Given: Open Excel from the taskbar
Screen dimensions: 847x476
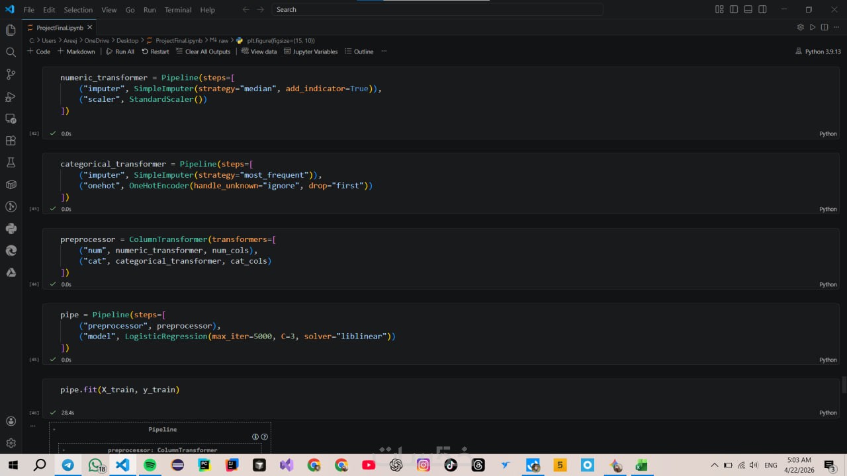Looking at the screenshot, I should pos(641,465).
